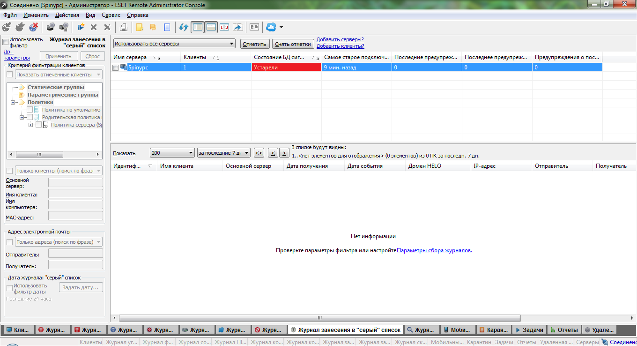The image size is (637, 346).
Task: Open the Параметры сбора журналов link
Action: point(434,250)
